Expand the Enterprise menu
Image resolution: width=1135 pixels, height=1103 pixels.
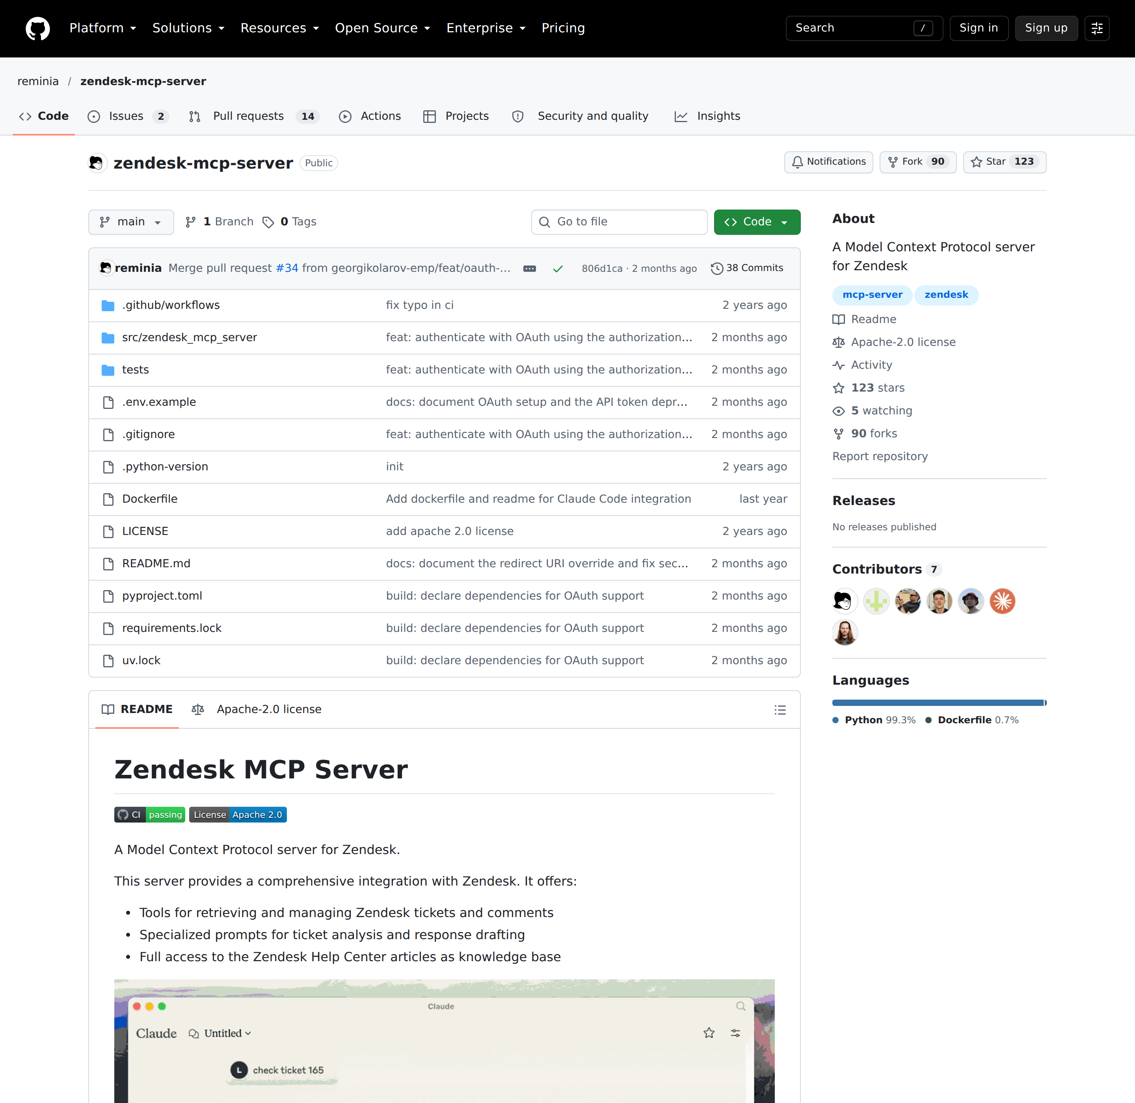coord(486,28)
